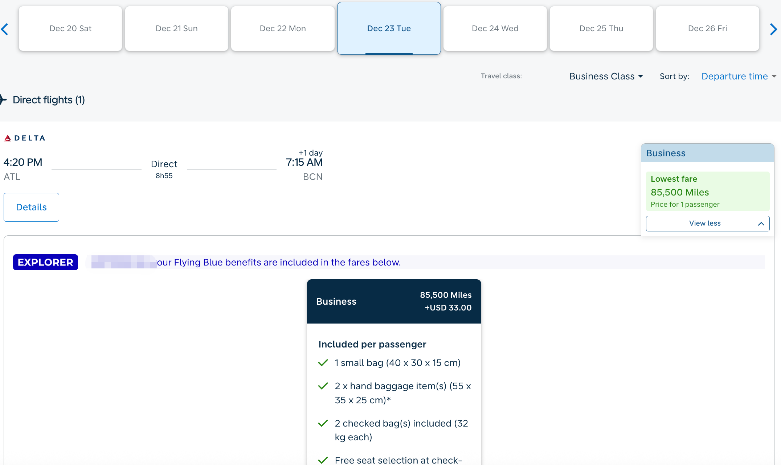This screenshot has width=781, height=465.
Task: Click the departure time 4:20 PM
Action: [x=23, y=162]
